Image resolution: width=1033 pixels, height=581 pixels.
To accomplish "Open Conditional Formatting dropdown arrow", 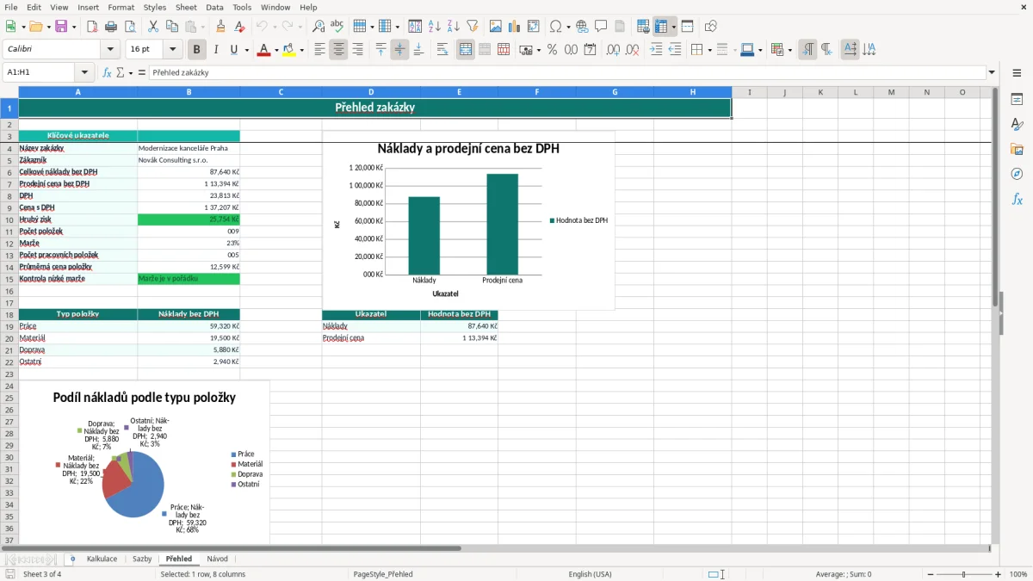I will (x=789, y=50).
